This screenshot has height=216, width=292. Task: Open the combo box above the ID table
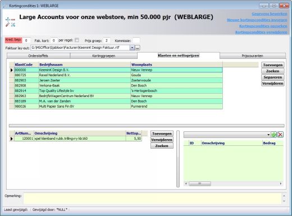coord(227,135)
